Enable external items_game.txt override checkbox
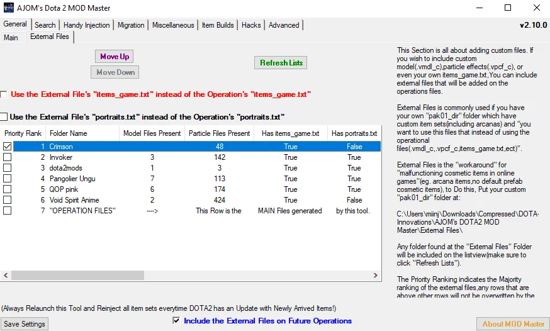Viewport: 550px width, 331px height. coord(4,94)
